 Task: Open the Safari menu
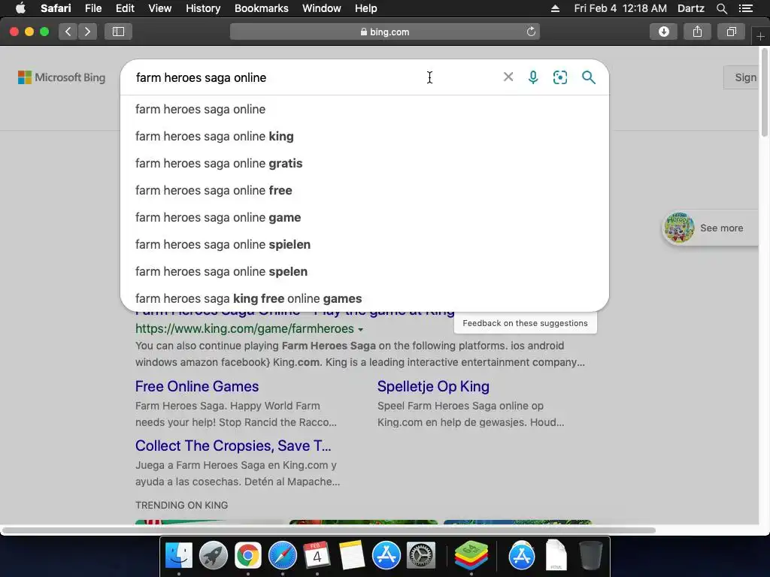pos(56,8)
